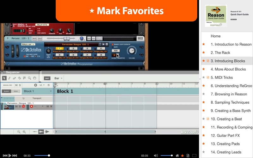Collapse the Percussion Bongos track triangle
253x158 pixels.
click(2, 104)
